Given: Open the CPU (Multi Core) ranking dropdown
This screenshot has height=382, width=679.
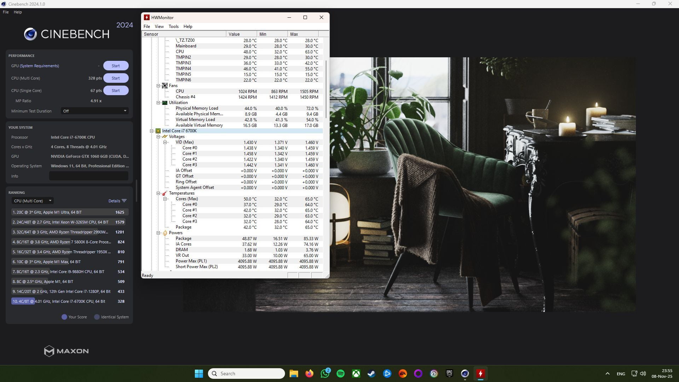Looking at the screenshot, I should click(33, 201).
